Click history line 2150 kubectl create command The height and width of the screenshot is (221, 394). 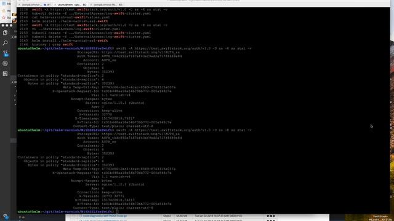click(x=85, y=33)
